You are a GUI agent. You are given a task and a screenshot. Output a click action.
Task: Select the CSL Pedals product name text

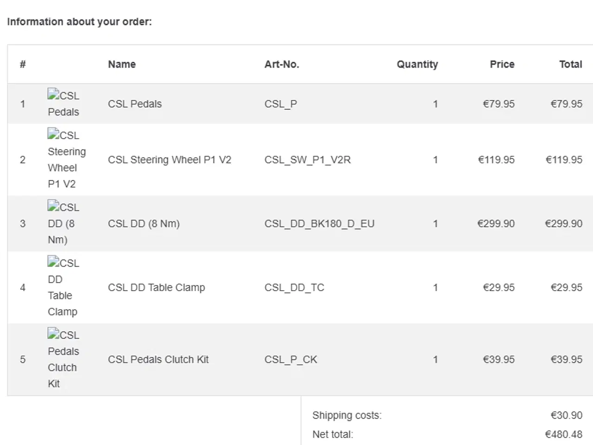[x=135, y=104]
